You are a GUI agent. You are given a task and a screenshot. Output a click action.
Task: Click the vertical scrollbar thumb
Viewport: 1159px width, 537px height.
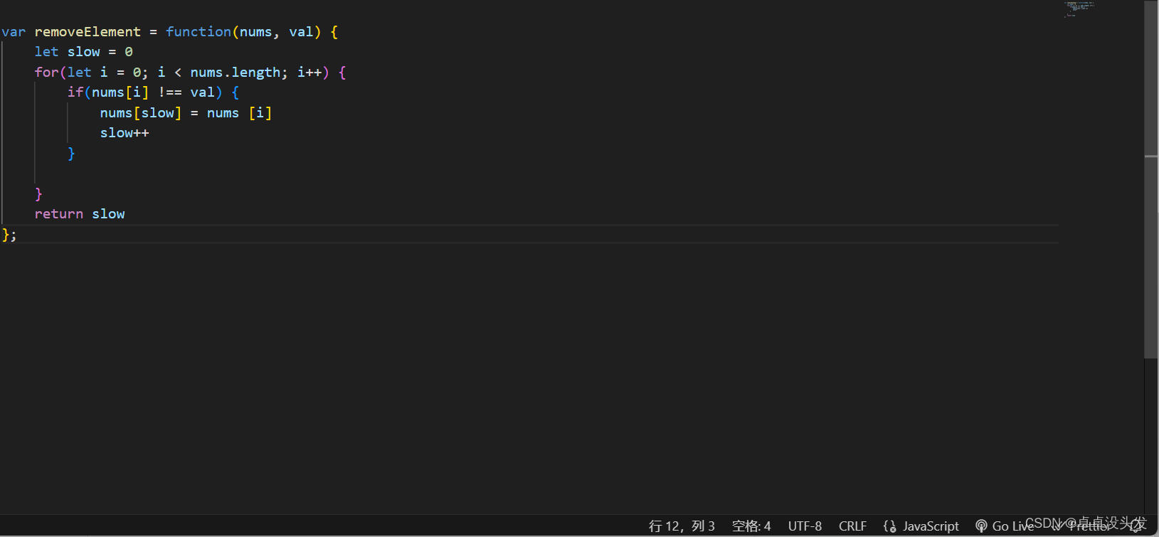point(1150,178)
